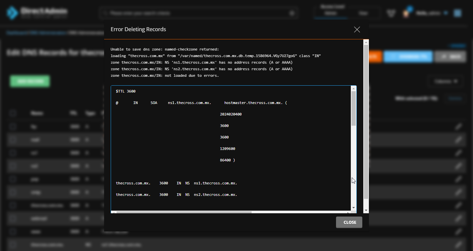Click the "$TTL 3600" line in the zone file
473x251 pixels.
coord(126,91)
